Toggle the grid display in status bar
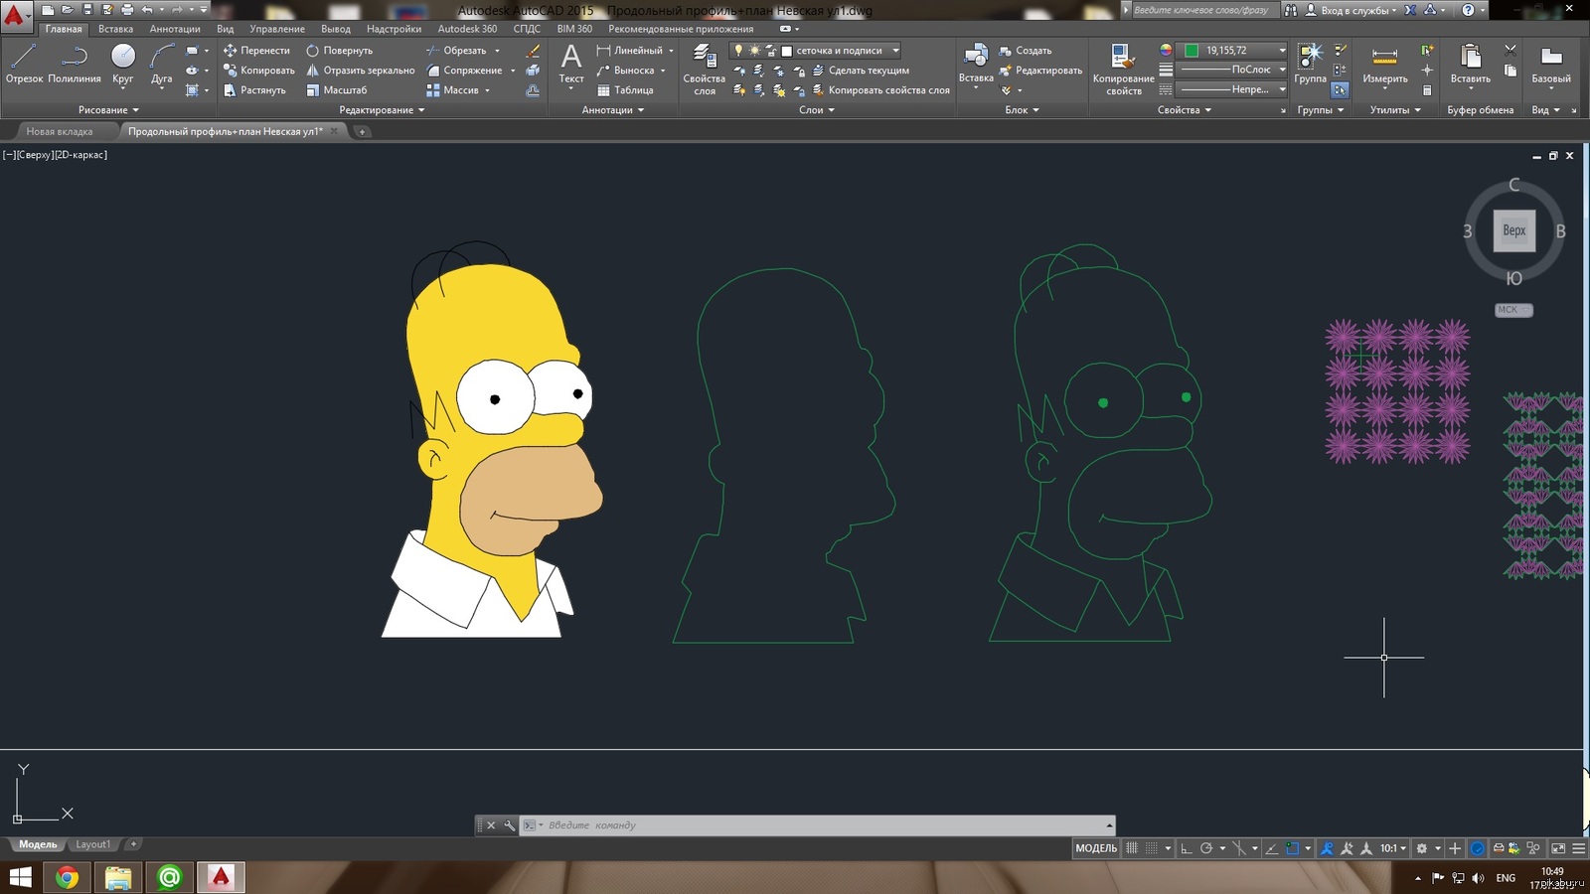 1132,848
